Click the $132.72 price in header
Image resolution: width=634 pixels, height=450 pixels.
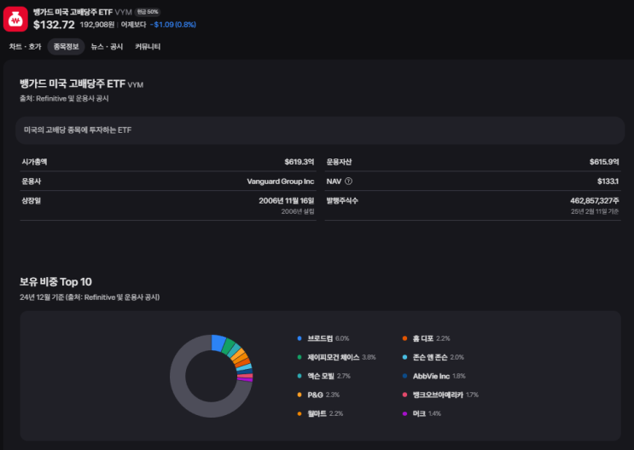[54, 25]
